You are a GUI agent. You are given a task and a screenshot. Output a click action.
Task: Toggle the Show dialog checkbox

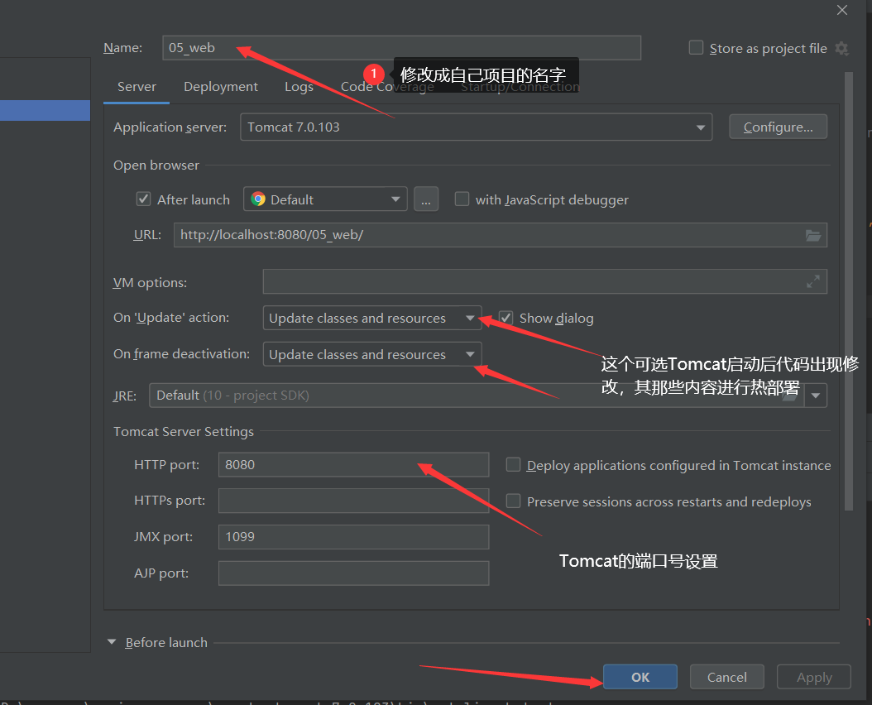pos(505,318)
